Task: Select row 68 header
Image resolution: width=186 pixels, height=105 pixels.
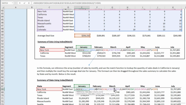Action: (2, 89)
